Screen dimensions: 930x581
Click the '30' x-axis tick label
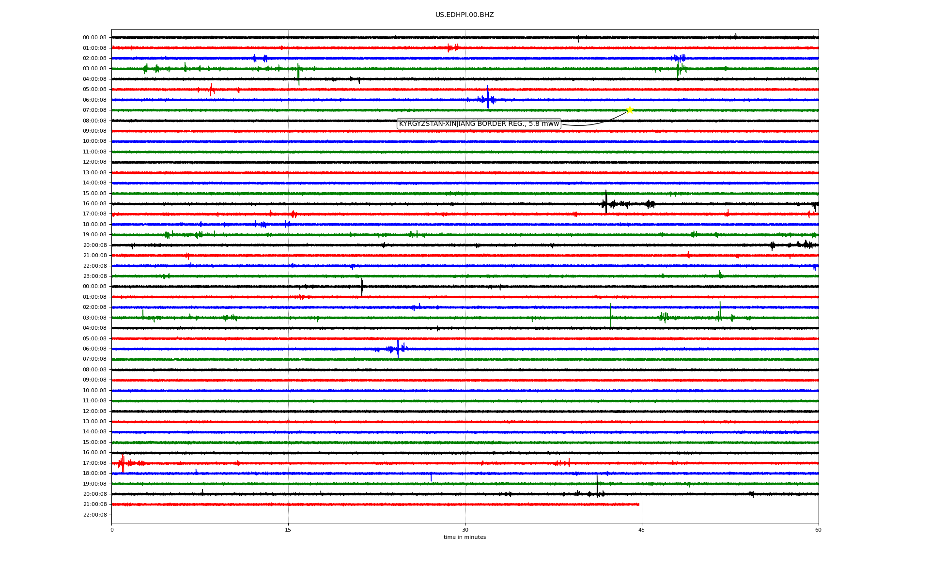465,530
